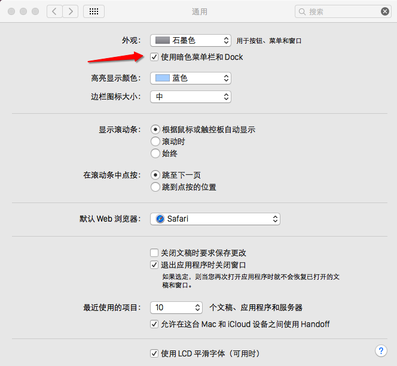Go forward with the right chevron button
The width and height of the screenshot is (397, 366).
point(71,11)
